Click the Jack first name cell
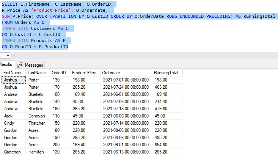Image resolution: width=278 pixels, height=155 pixels. click(14, 116)
